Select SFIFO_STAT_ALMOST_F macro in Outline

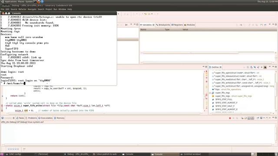[225, 103]
